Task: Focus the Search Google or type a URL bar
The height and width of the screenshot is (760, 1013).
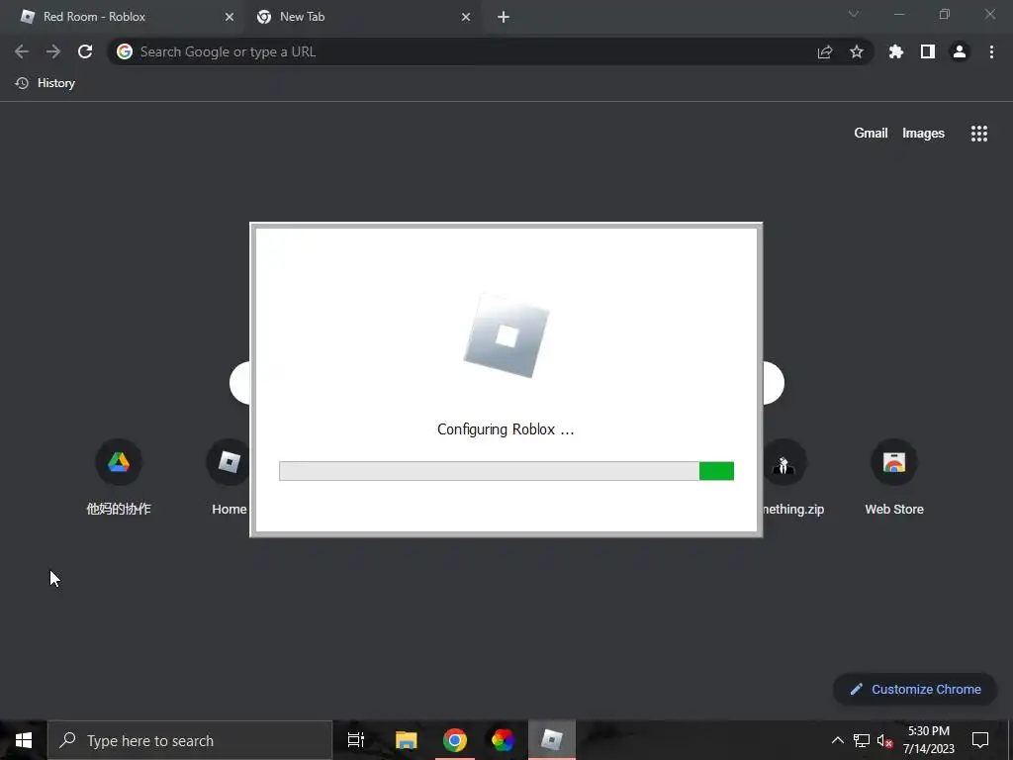Action: coord(490,51)
